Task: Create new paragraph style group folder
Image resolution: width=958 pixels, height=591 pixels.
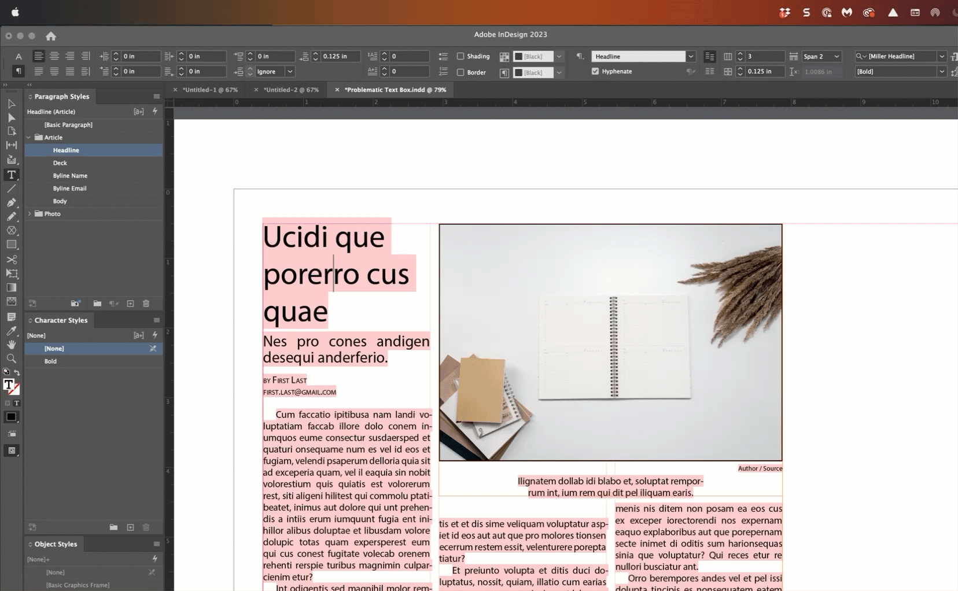Action: click(97, 304)
